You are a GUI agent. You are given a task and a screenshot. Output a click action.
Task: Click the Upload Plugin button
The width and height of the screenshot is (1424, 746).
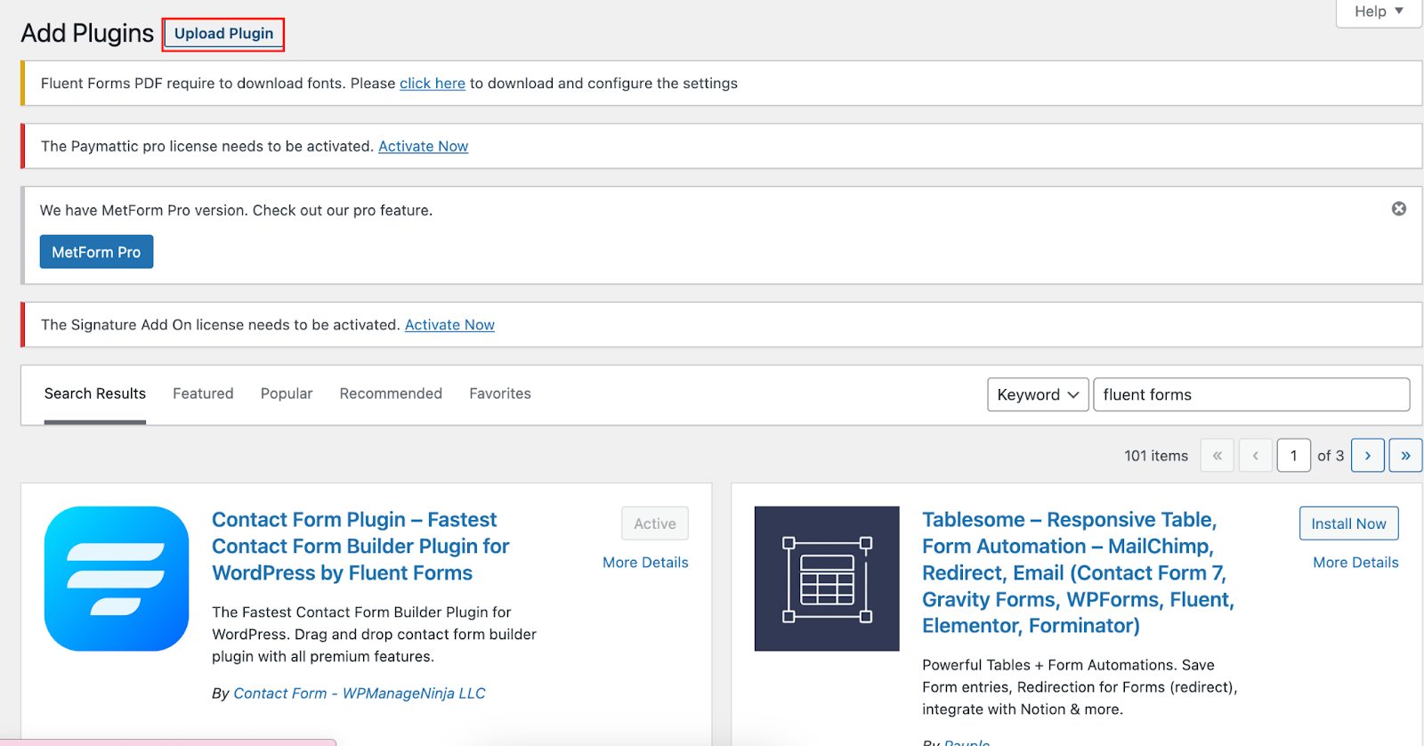tap(223, 34)
